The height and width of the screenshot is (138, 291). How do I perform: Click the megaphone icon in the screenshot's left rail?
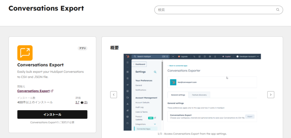[128, 85]
